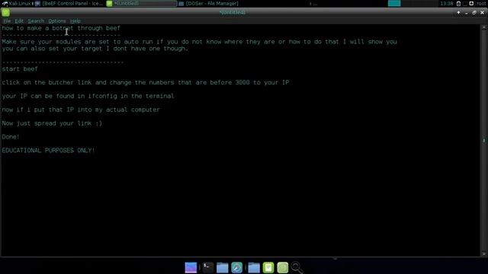Click the line 'your IP can be found in ifconfig'
This screenshot has height=274, width=488.
point(88,97)
